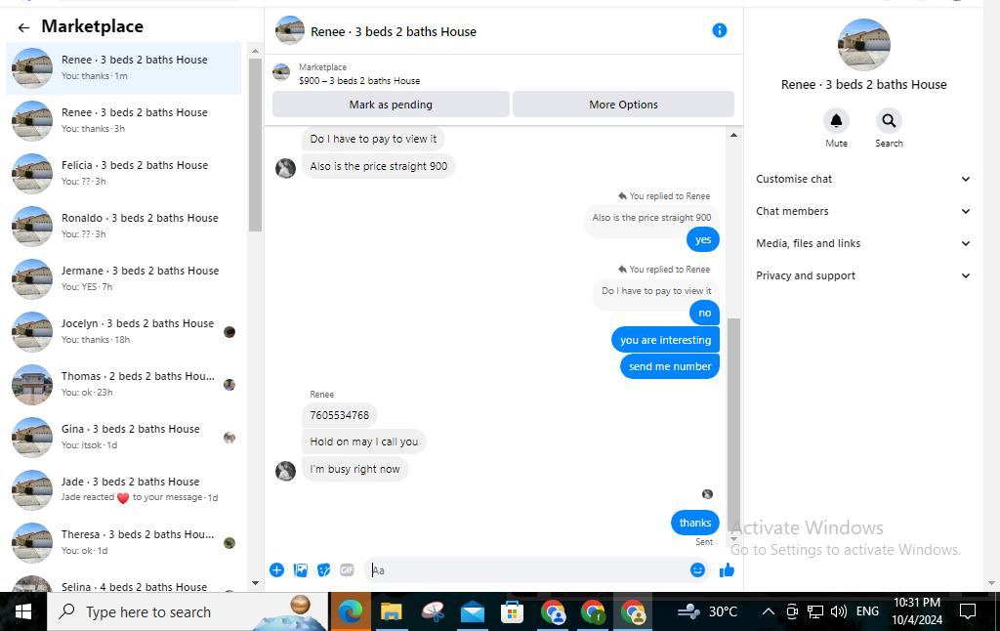Open the Renee conversation from 3h ago
This screenshot has height=631, width=1000.
pyautogui.click(x=124, y=120)
